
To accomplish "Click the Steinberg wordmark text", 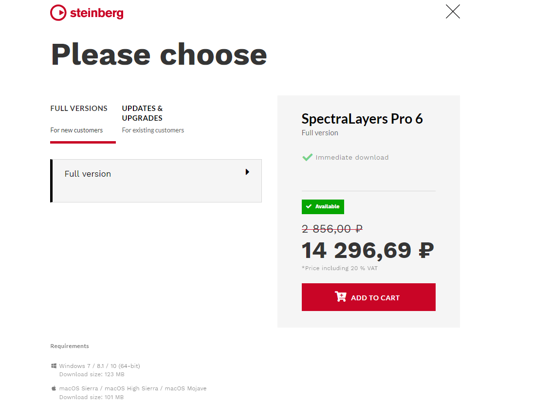I will pyautogui.click(x=96, y=13).
